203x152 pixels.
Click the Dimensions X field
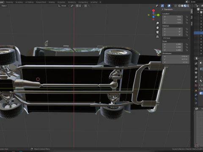click(x=176, y=57)
